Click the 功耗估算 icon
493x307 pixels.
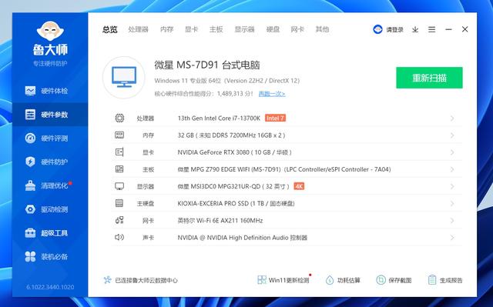click(330, 280)
